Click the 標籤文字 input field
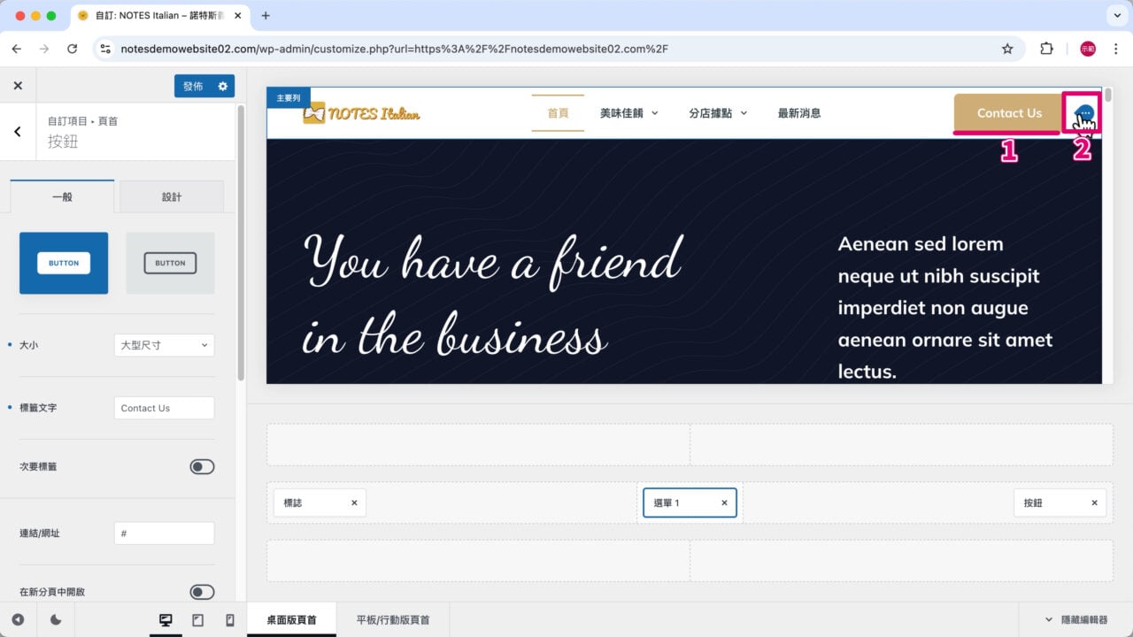 [x=164, y=408]
